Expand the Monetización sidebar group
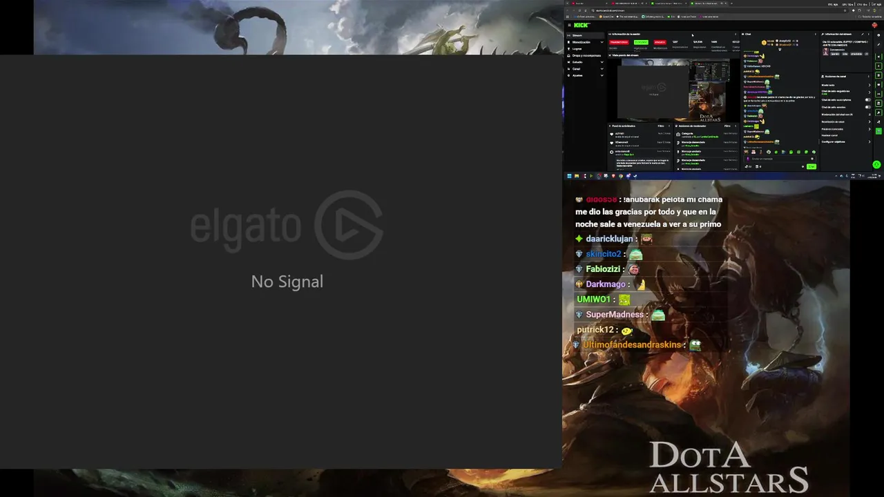This screenshot has width=884, height=497. pos(585,42)
